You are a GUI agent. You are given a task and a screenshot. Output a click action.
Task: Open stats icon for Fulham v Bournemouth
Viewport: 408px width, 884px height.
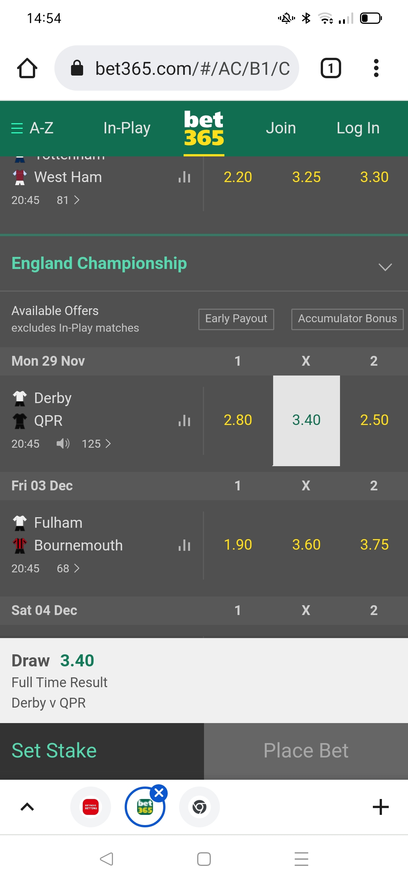tap(184, 545)
